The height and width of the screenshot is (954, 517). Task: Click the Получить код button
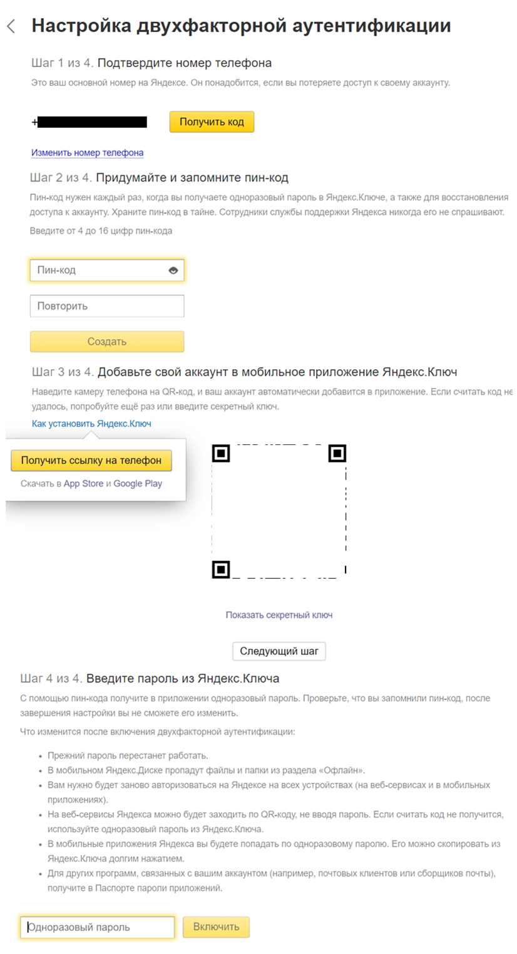pos(212,122)
